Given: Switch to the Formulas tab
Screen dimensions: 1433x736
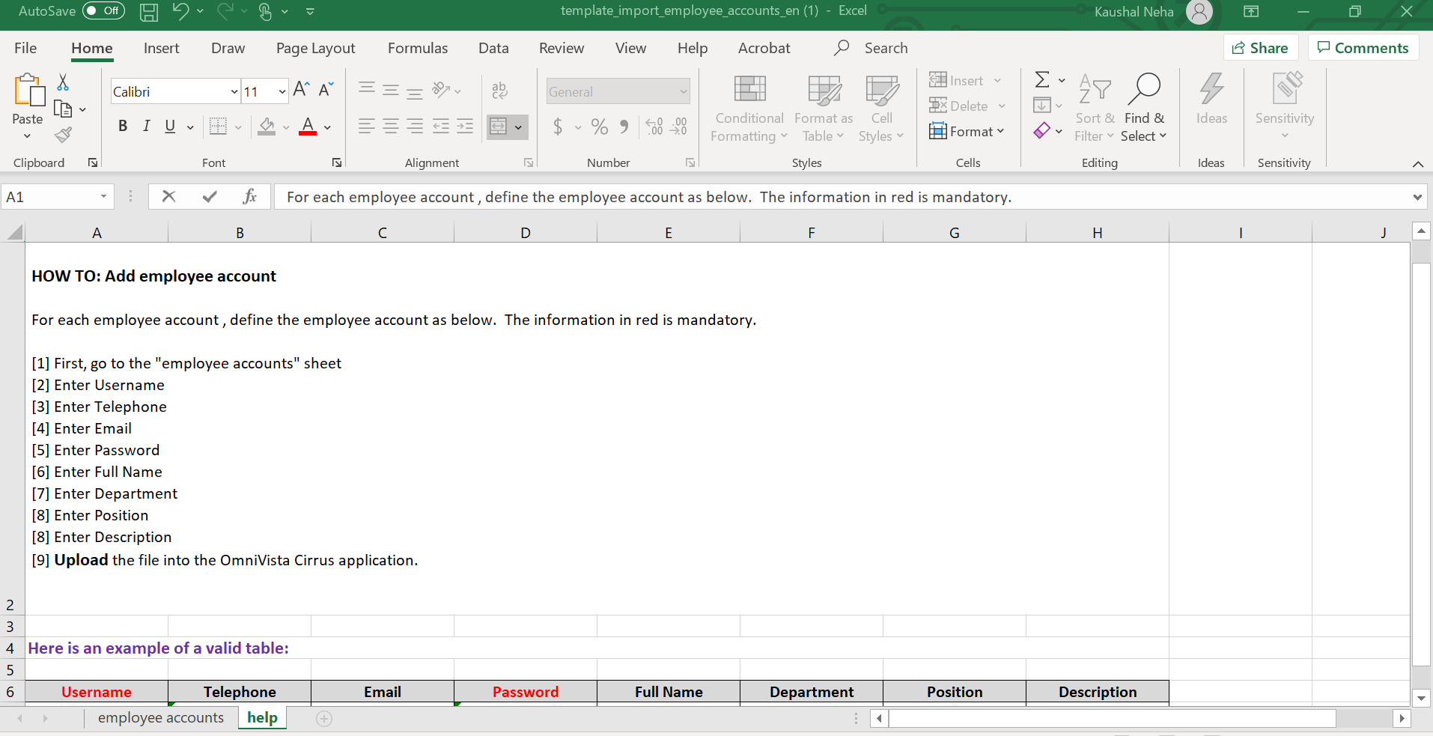Looking at the screenshot, I should pyautogui.click(x=418, y=48).
